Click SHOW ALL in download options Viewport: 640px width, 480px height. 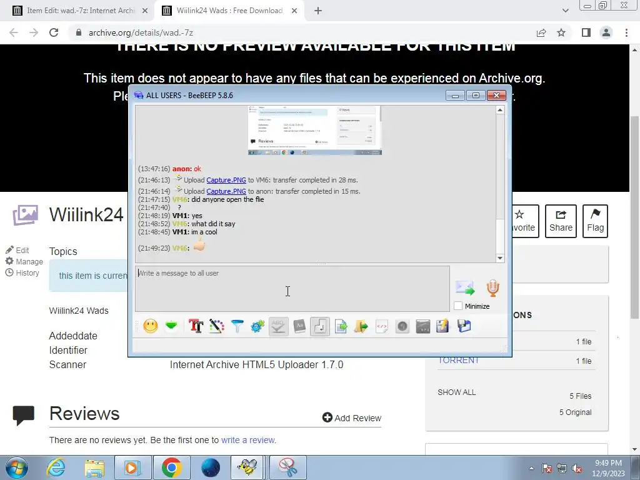(457, 392)
